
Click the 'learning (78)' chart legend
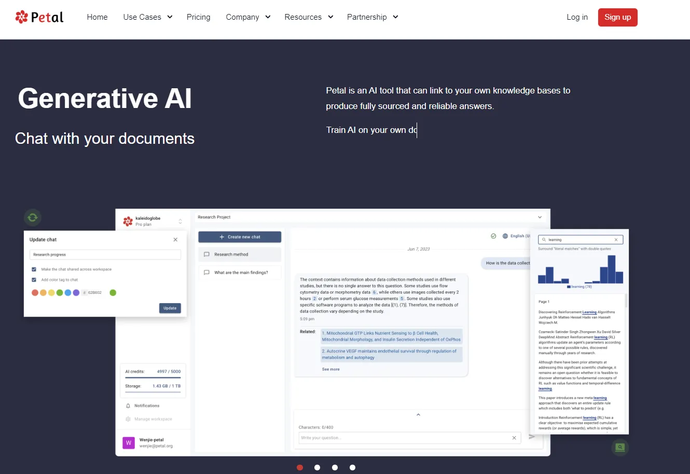(579, 287)
